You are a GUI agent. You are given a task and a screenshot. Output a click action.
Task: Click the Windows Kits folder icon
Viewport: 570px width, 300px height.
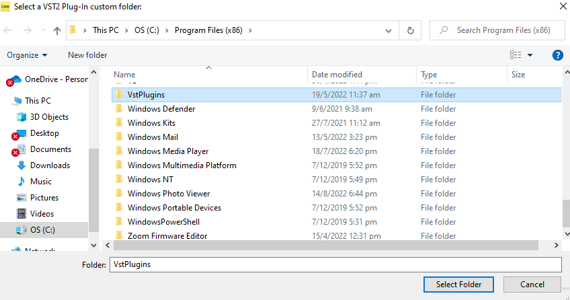click(119, 123)
